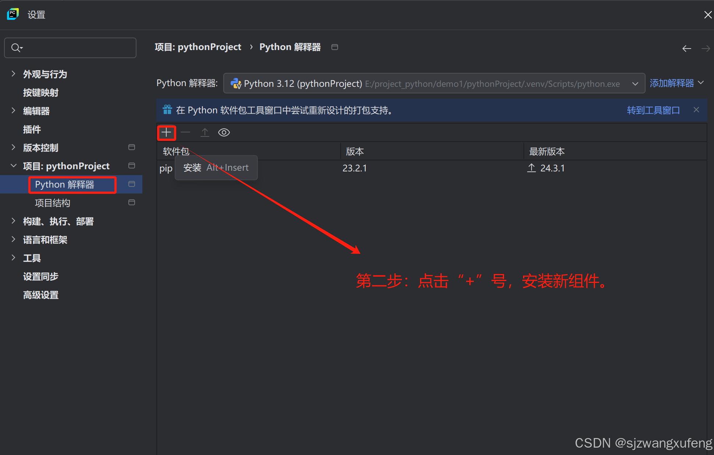This screenshot has width=714, height=455.
Task: Click the back navigation arrow
Action: [x=686, y=48]
